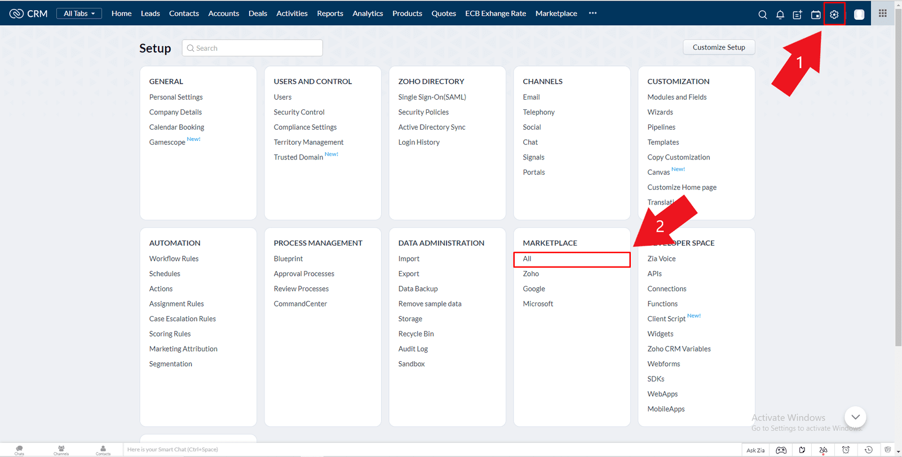Open the Zia notifications icon
Viewport: 902px width, 457px height.
click(824, 450)
